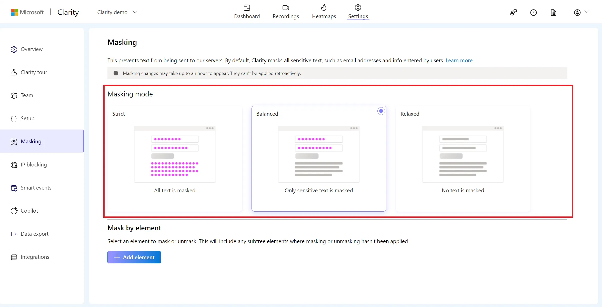Click the Team people icon in sidebar
The height and width of the screenshot is (307, 602).
point(14,95)
